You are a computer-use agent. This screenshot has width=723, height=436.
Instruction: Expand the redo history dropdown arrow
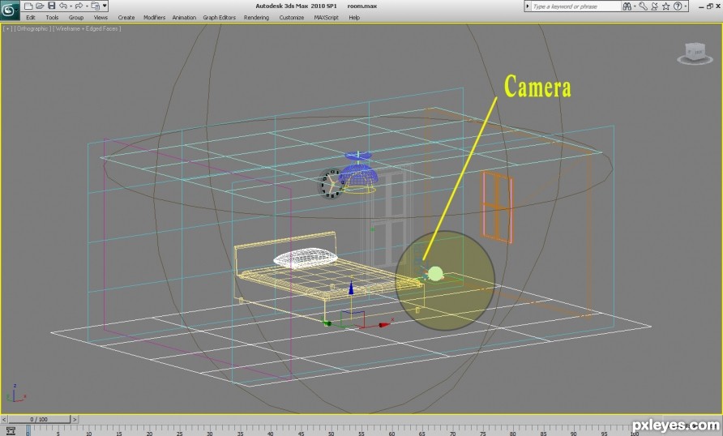coord(86,6)
